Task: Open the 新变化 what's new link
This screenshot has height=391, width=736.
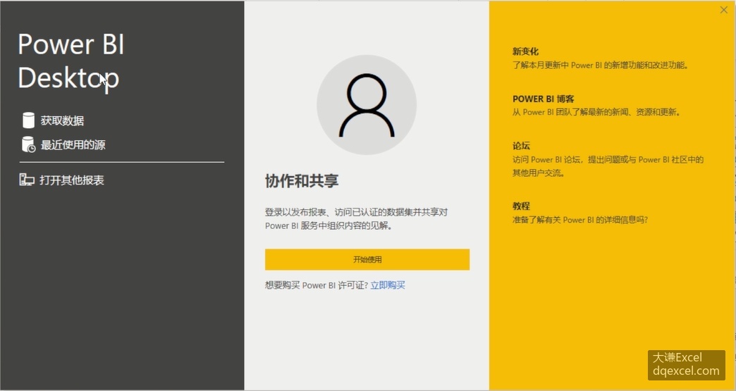Action: coord(525,51)
